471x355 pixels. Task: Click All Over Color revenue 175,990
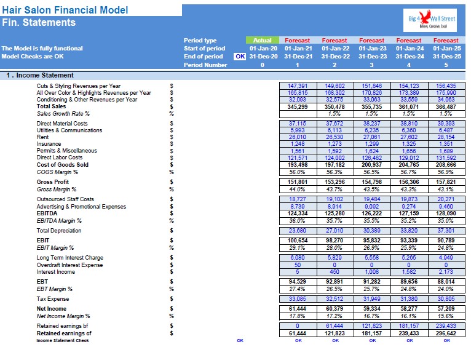coord(446,93)
